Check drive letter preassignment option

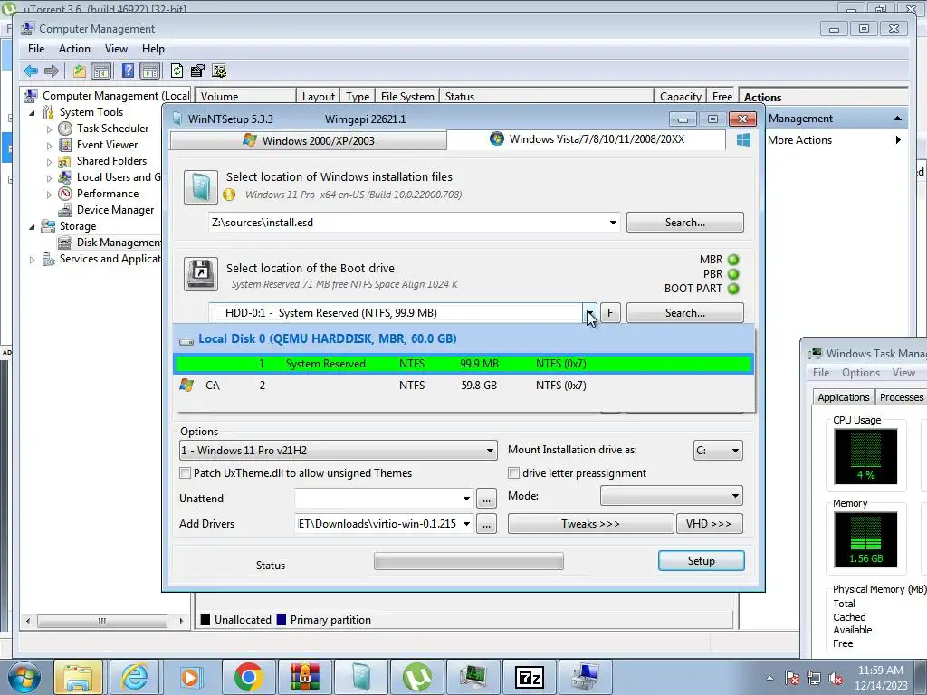click(514, 473)
